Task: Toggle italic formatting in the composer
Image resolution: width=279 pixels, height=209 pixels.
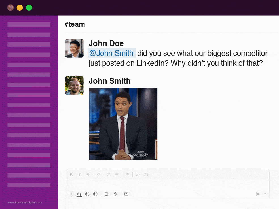Action: point(80,175)
